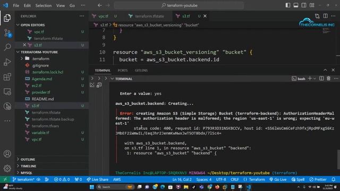This screenshot has width=340, height=191.
Task: Open notifications bell in status bar
Action: [x=334, y=179]
